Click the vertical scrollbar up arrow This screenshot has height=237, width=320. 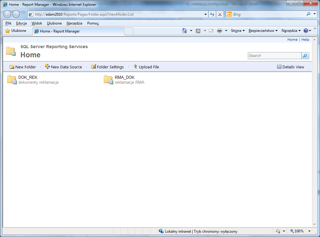(314, 40)
